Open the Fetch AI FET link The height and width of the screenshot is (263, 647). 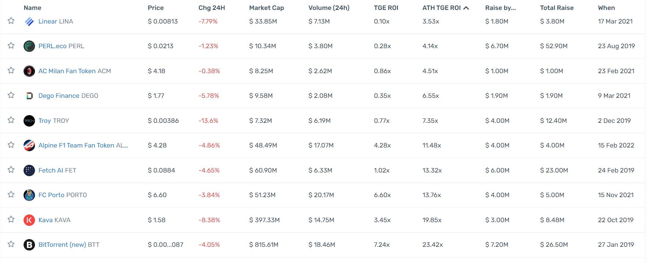point(57,170)
